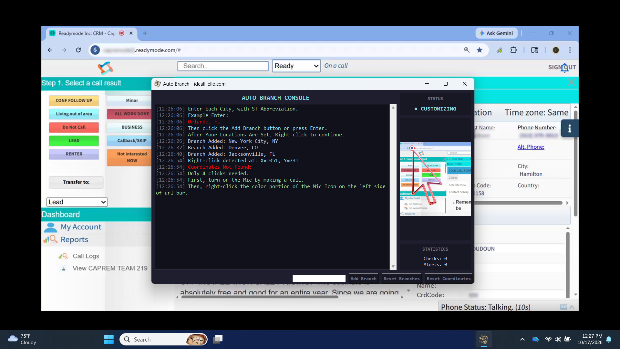Open a new browser tab
The height and width of the screenshot is (349, 620).
145,33
